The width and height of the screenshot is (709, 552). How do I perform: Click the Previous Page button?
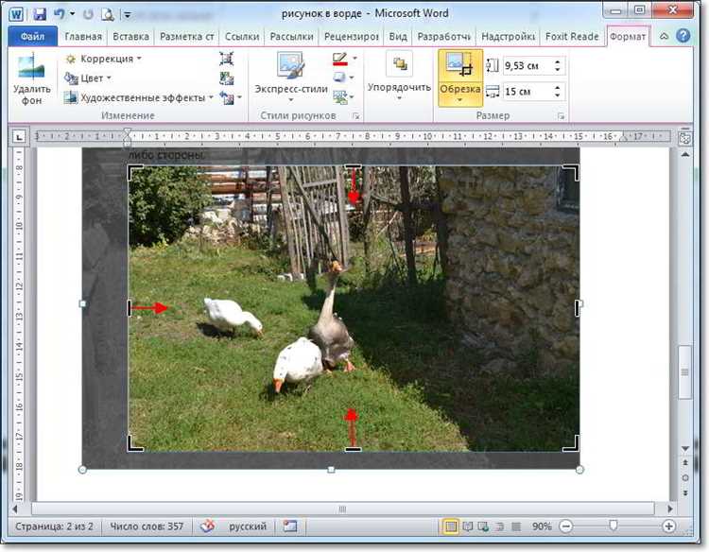(x=685, y=463)
